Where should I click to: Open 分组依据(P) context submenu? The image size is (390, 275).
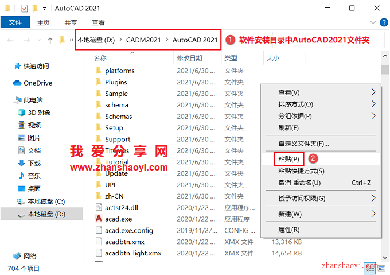tap(321, 116)
